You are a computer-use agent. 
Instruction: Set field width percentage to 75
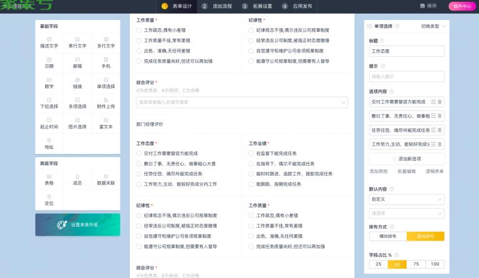click(x=416, y=264)
